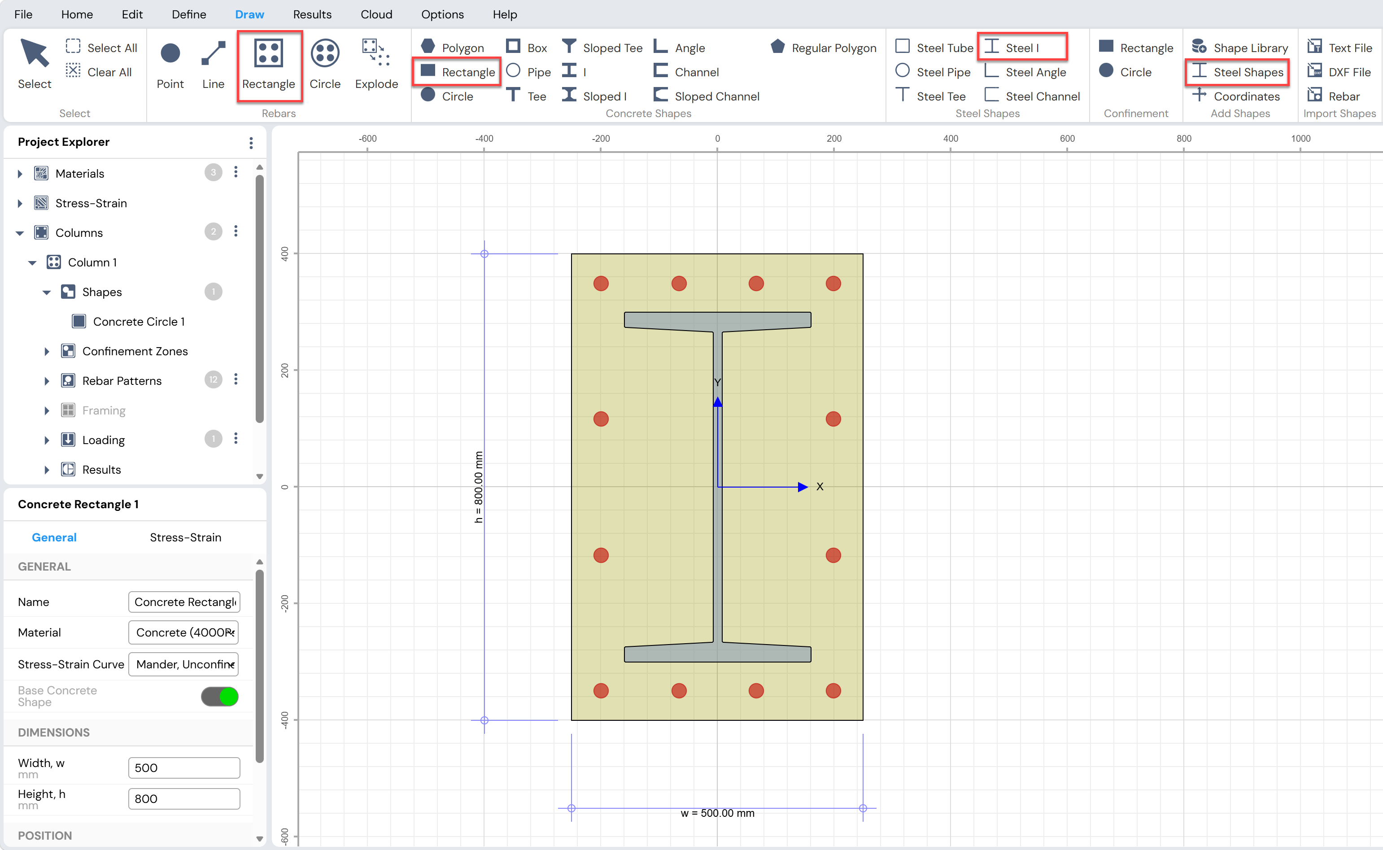Click the Explode rebars tool
The height and width of the screenshot is (850, 1383).
pos(377,64)
